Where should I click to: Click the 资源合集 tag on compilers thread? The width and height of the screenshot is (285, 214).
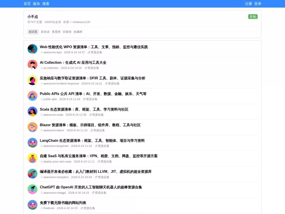tap(102, 177)
